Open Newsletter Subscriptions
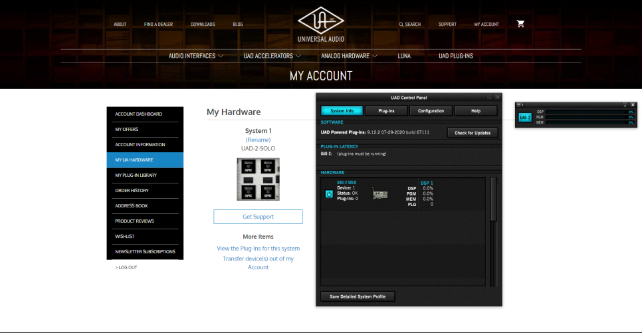 tap(145, 251)
